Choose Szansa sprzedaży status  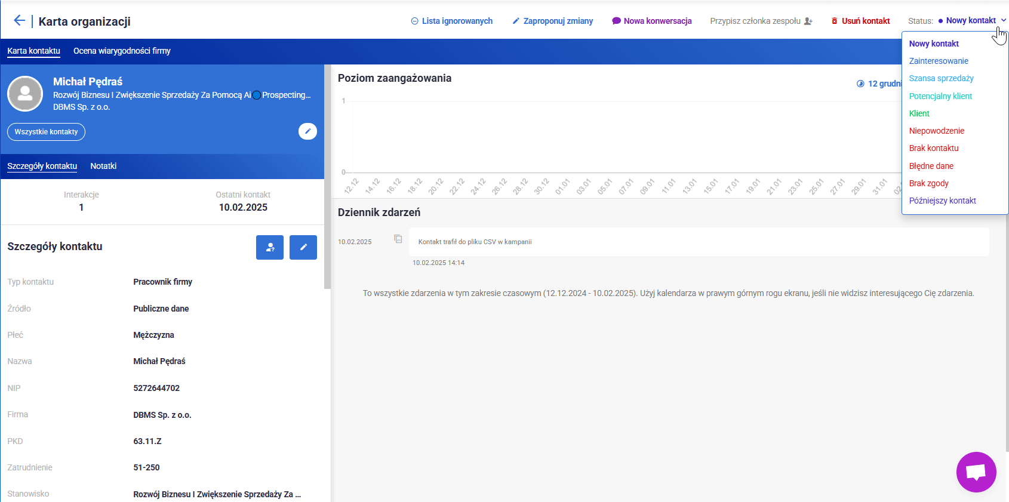click(941, 78)
